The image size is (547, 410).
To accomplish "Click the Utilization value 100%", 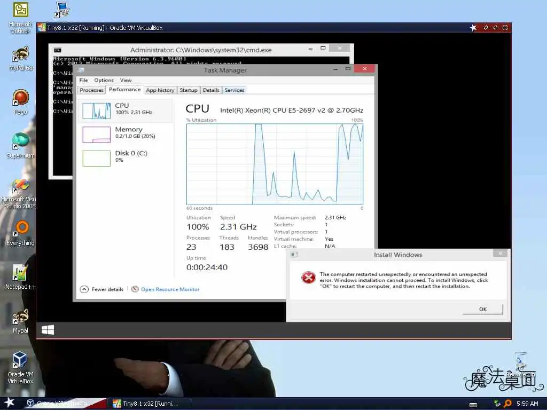I will [x=198, y=227].
